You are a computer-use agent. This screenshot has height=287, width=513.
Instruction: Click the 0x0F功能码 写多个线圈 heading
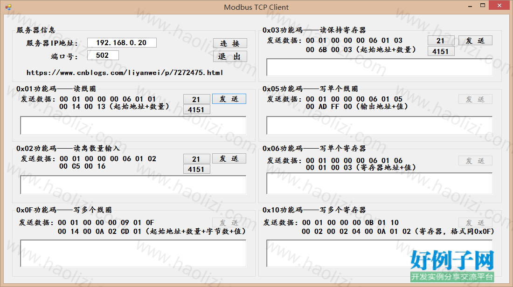pyautogui.click(x=64, y=210)
